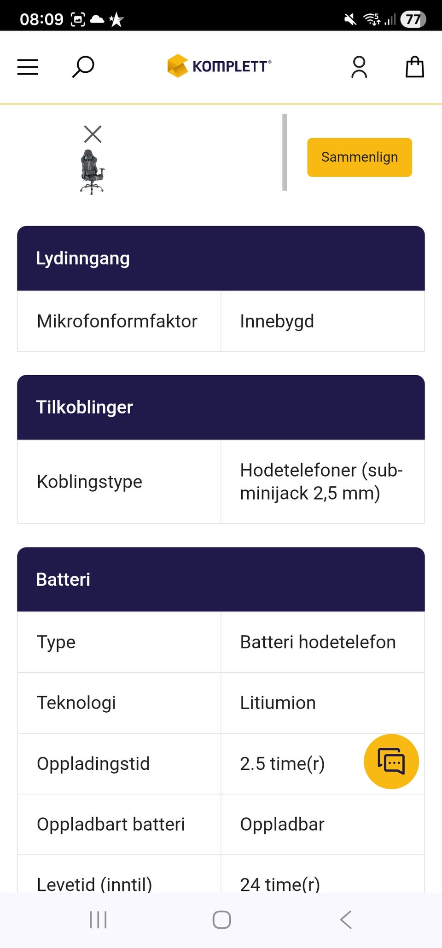Select the Litiumion value cell
The width and height of the screenshot is (442, 948).
(x=278, y=703)
